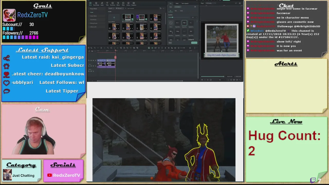The height and width of the screenshot is (185, 329).
Task: Click the animation Duration slider
Action: tap(179, 17)
